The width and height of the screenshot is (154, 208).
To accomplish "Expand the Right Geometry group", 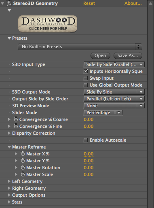I will 9,188.
